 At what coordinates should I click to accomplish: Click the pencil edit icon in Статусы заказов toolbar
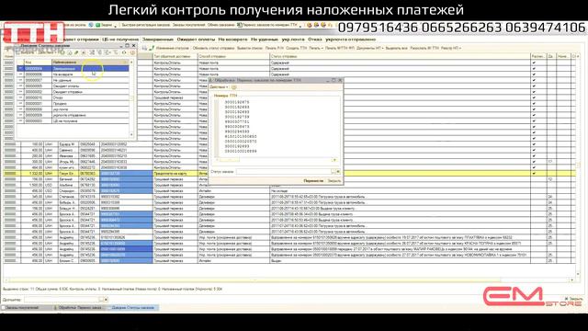click(76, 52)
